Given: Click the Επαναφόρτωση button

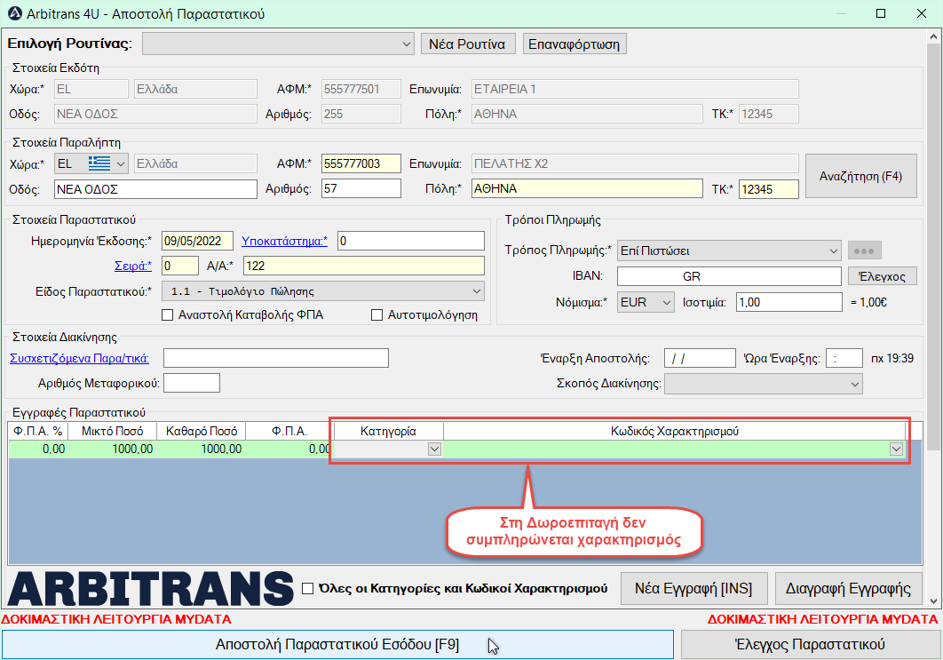Looking at the screenshot, I should point(575,44).
